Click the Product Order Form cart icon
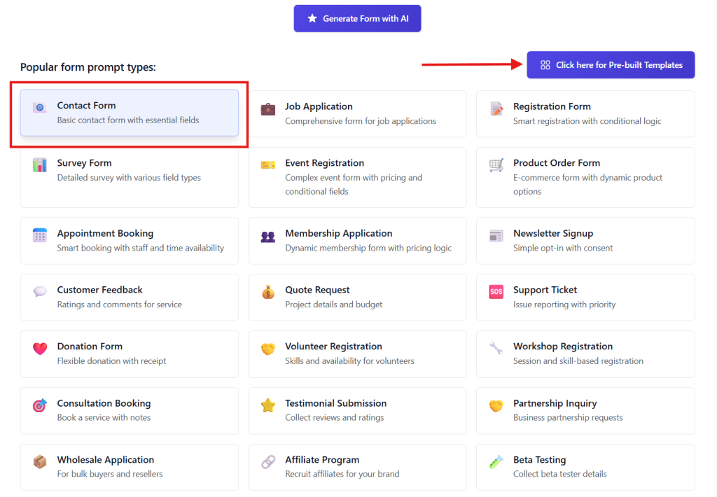The height and width of the screenshot is (497, 717). click(x=496, y=165)
